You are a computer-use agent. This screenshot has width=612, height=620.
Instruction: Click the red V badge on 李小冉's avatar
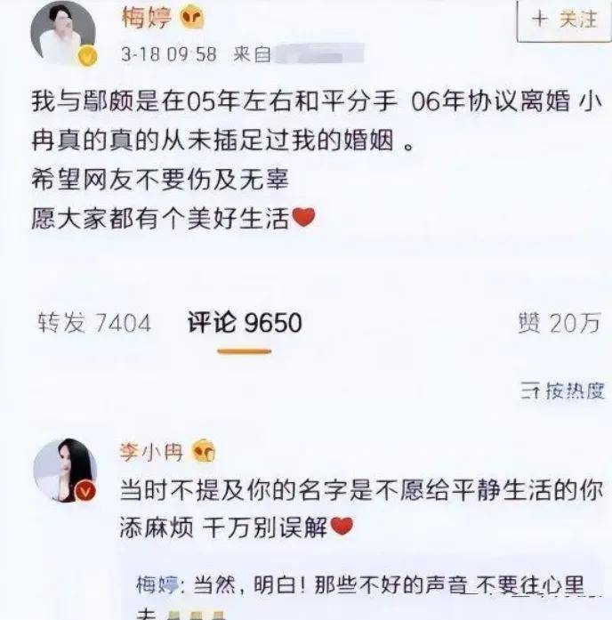point(85,492)
